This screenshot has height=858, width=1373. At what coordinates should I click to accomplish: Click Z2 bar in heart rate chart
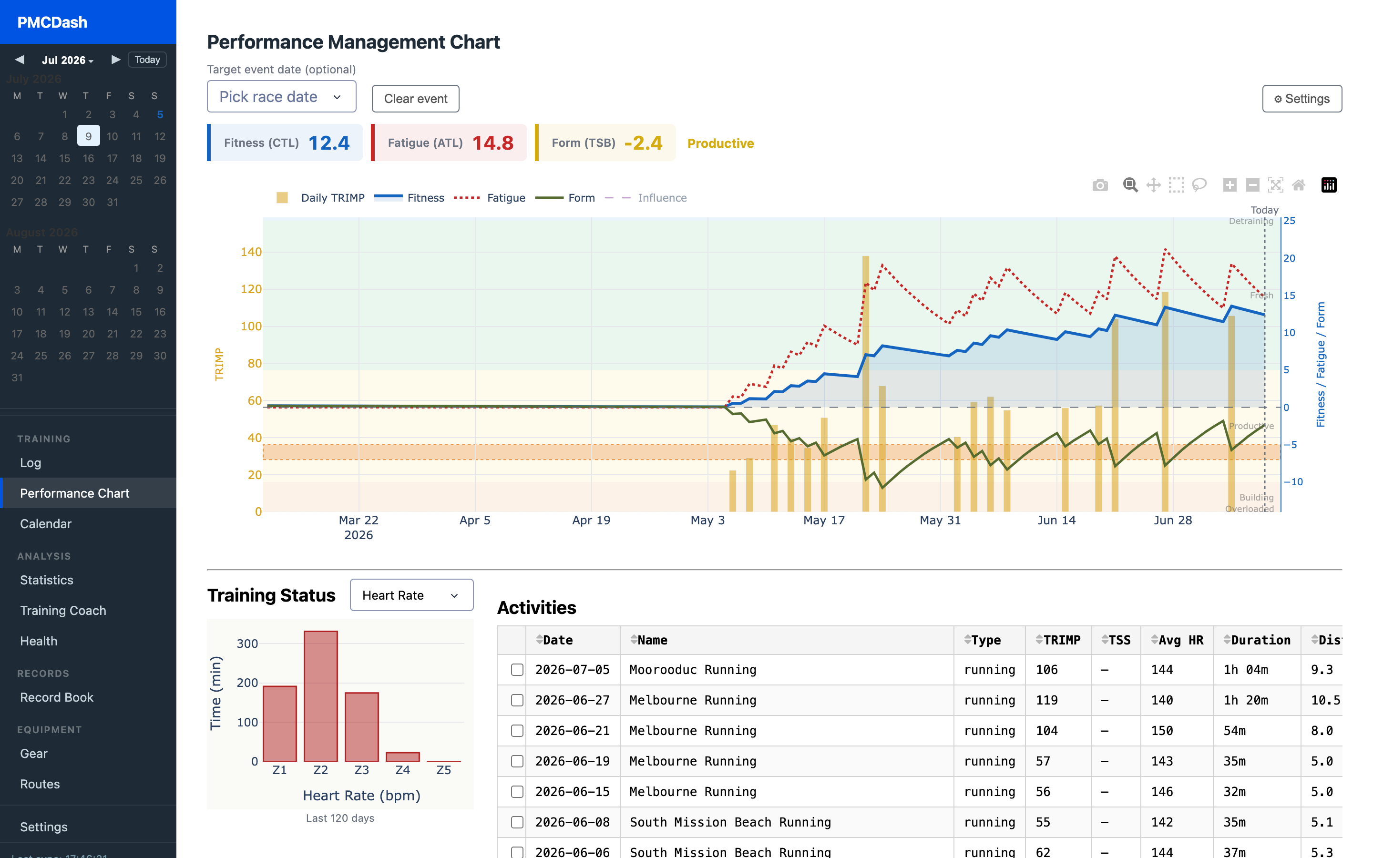tap(320, 696)
